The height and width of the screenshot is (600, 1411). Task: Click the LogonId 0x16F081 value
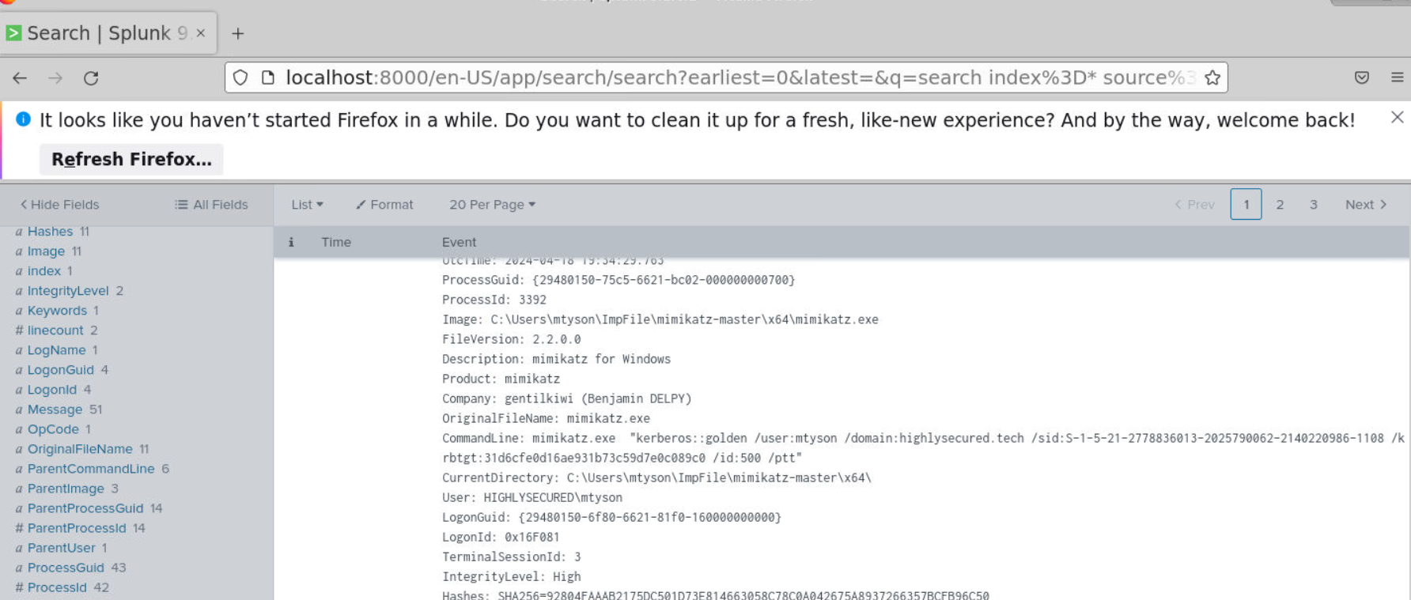[531, 537]
